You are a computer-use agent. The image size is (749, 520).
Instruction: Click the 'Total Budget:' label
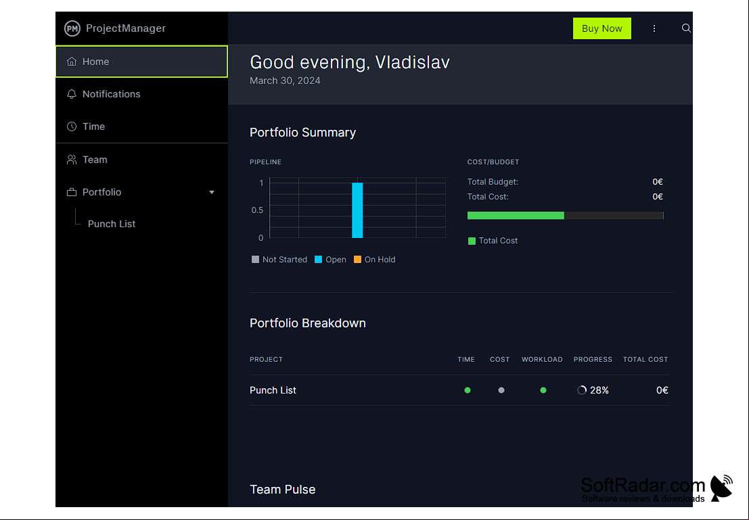click(x=493, y=182)
